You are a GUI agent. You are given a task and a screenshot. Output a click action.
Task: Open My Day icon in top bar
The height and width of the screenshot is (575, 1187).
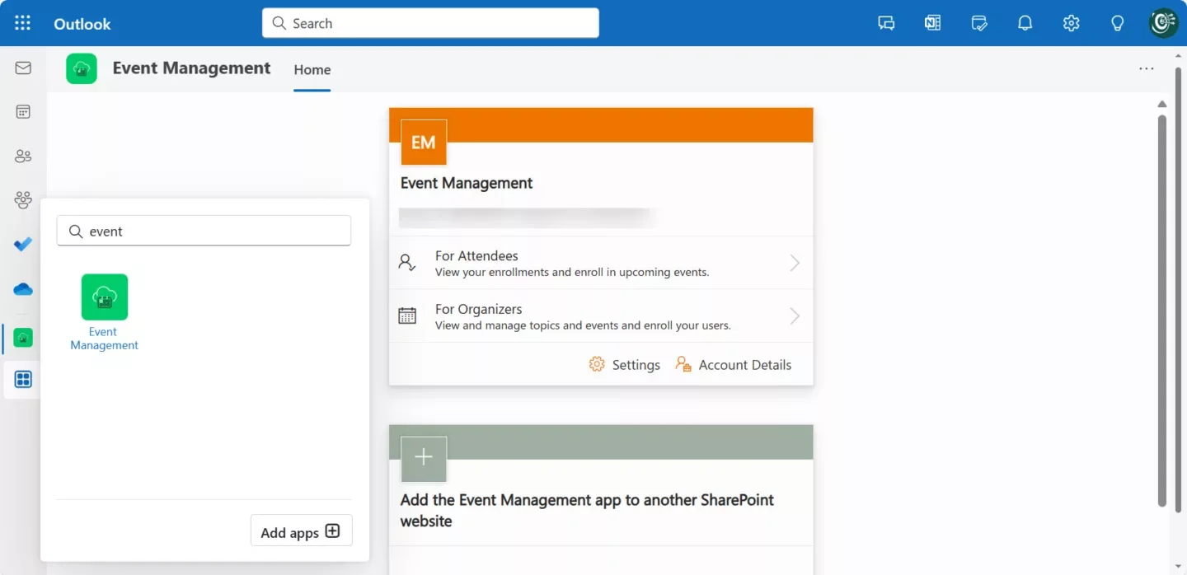(979, 23)
